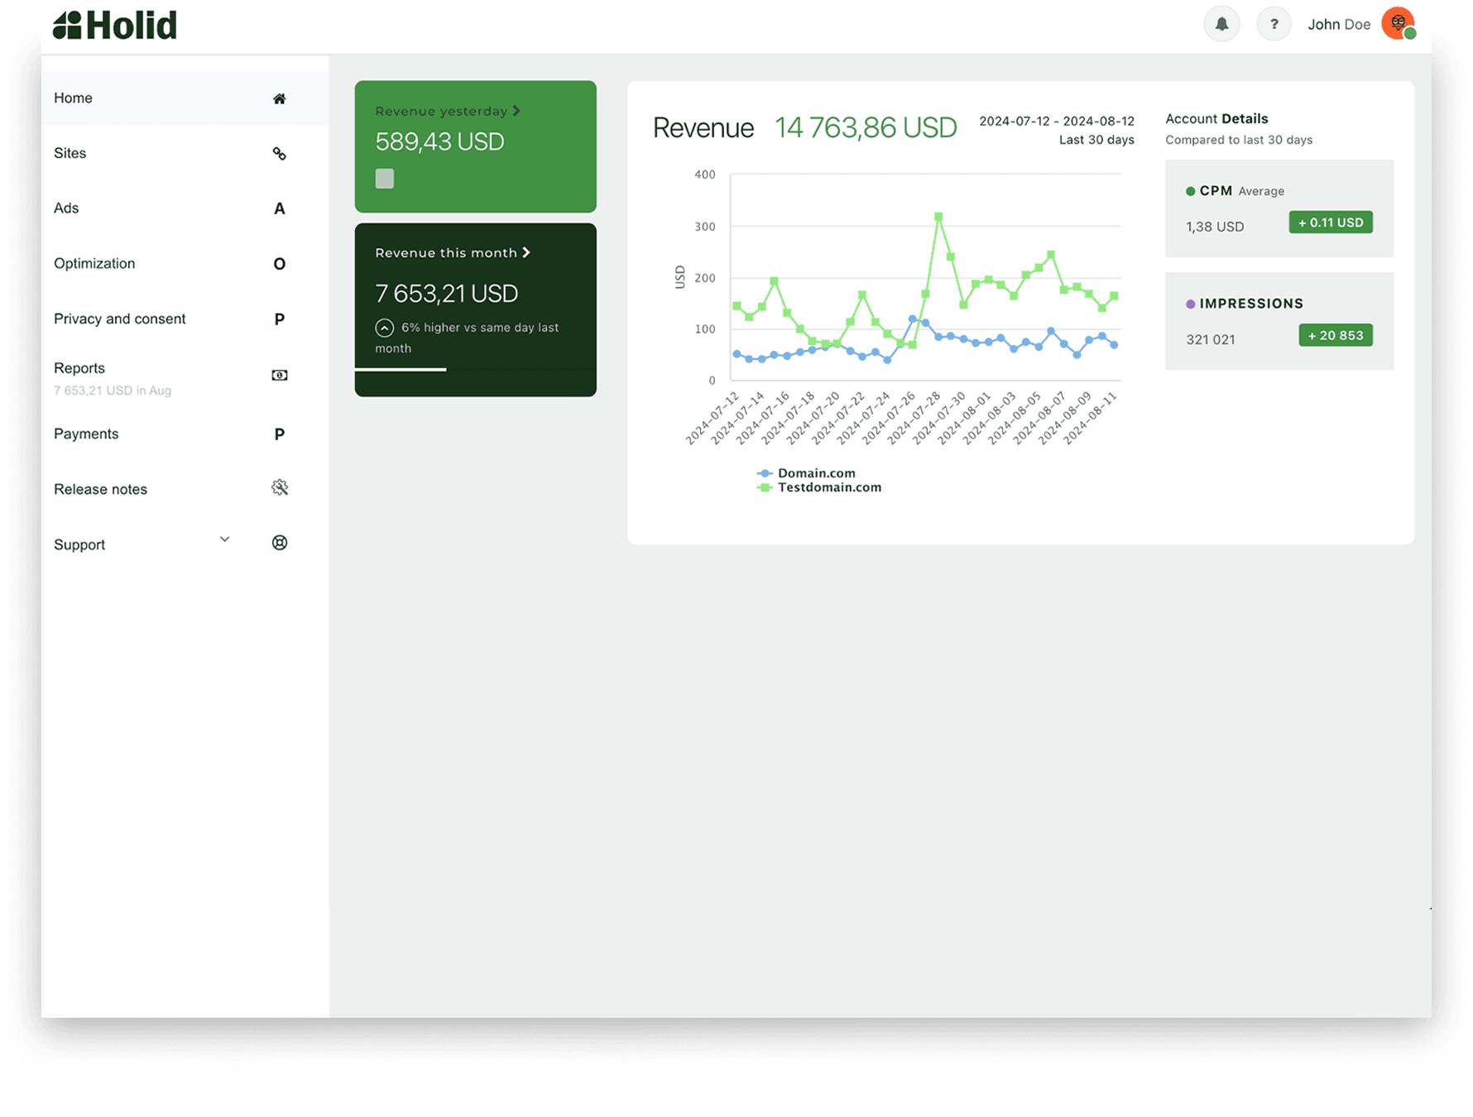Click the Home house icon
The height and width of the screenshot is (1117, 1473).
coord(280,98)
